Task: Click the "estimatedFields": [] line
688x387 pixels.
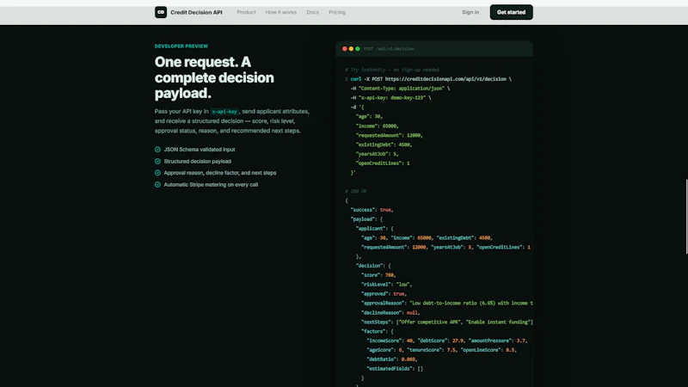Action: (x=395, y=369)
